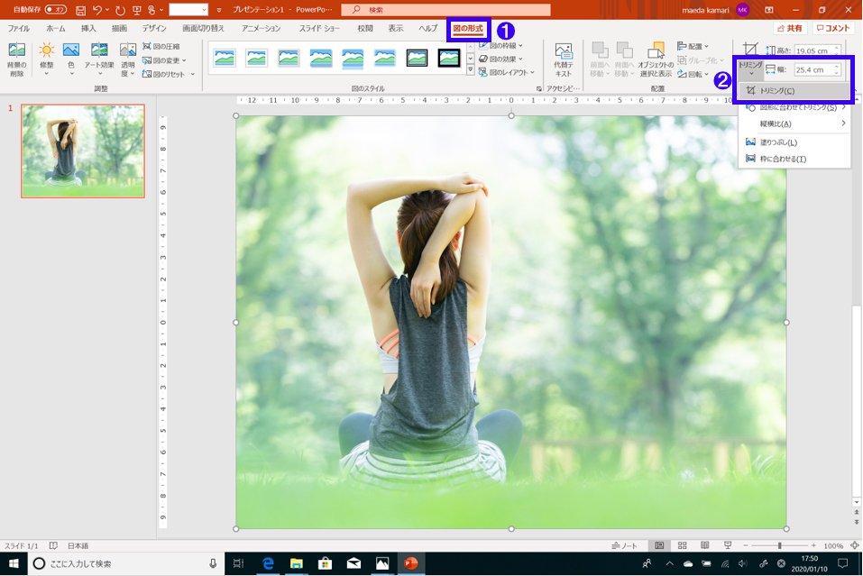Choose 縦横比(A) aspect ratio submenu
The width and height of the screenshot is (863, 576).
794,123
